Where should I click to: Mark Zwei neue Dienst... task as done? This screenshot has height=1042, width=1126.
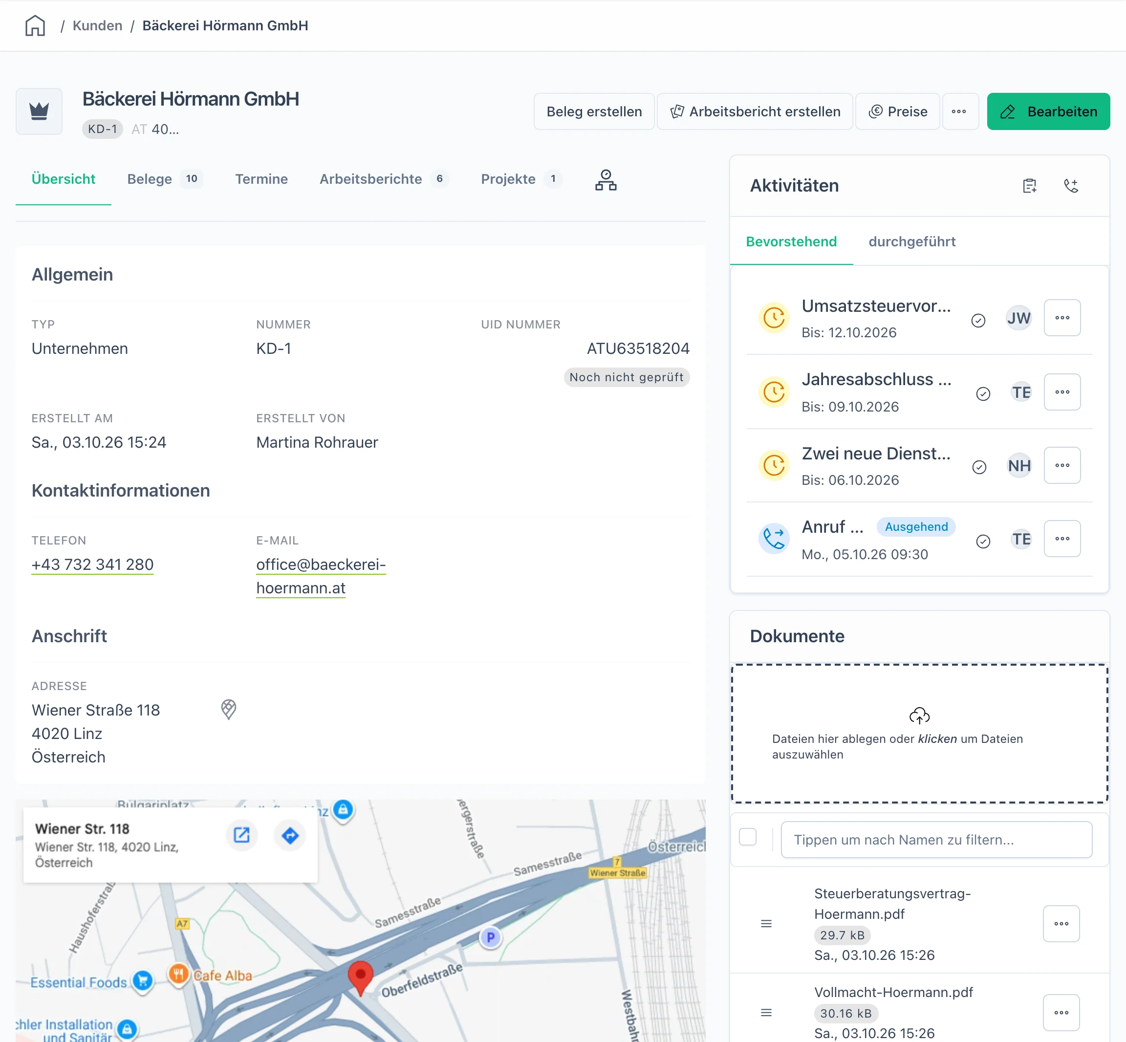pos(979,467)
